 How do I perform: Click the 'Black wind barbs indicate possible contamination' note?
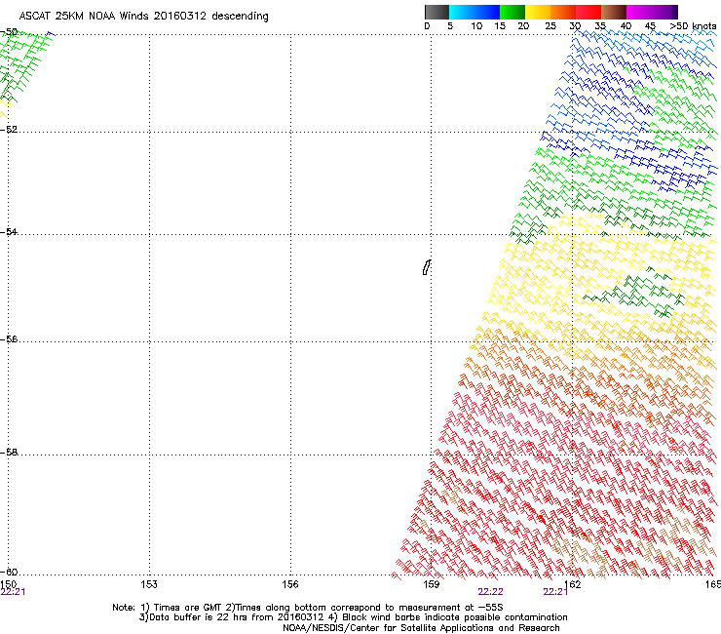pyautogui.click(x=455, y=617)
